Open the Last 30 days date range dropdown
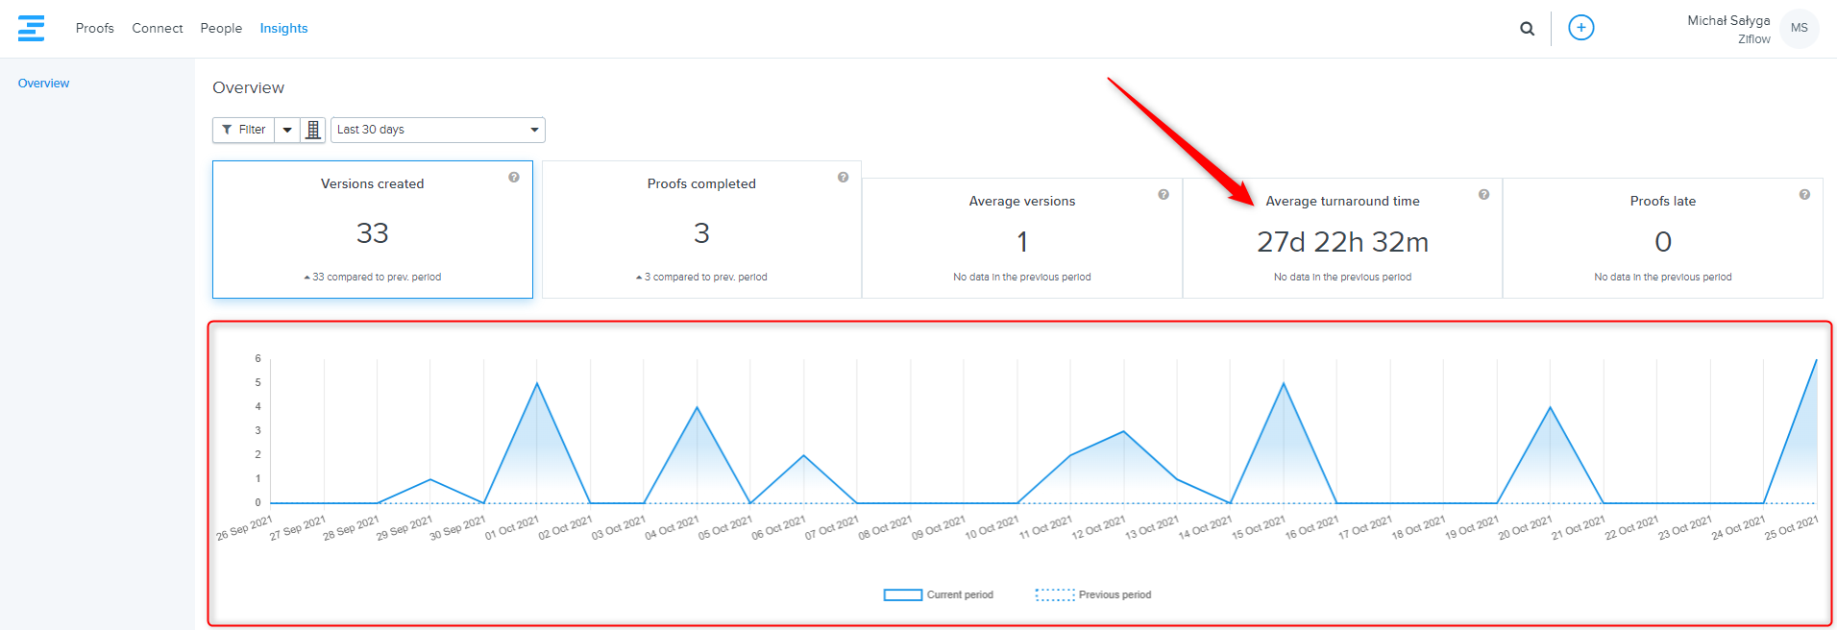 tap(437, 130)
